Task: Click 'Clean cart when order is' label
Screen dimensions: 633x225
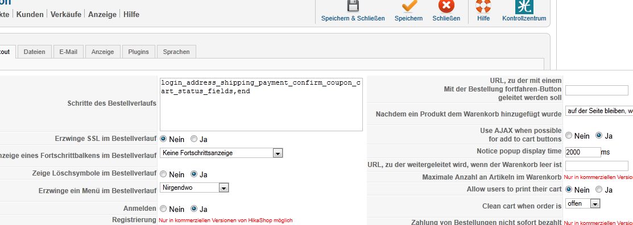Action: pos(522,206)
